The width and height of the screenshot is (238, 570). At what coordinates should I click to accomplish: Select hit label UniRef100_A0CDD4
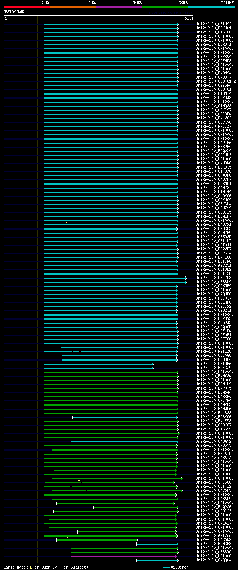click(x=213, y=114)
